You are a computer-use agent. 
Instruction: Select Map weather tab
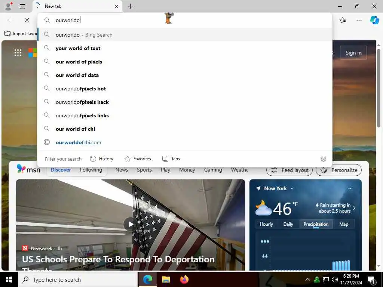(344, 224)
